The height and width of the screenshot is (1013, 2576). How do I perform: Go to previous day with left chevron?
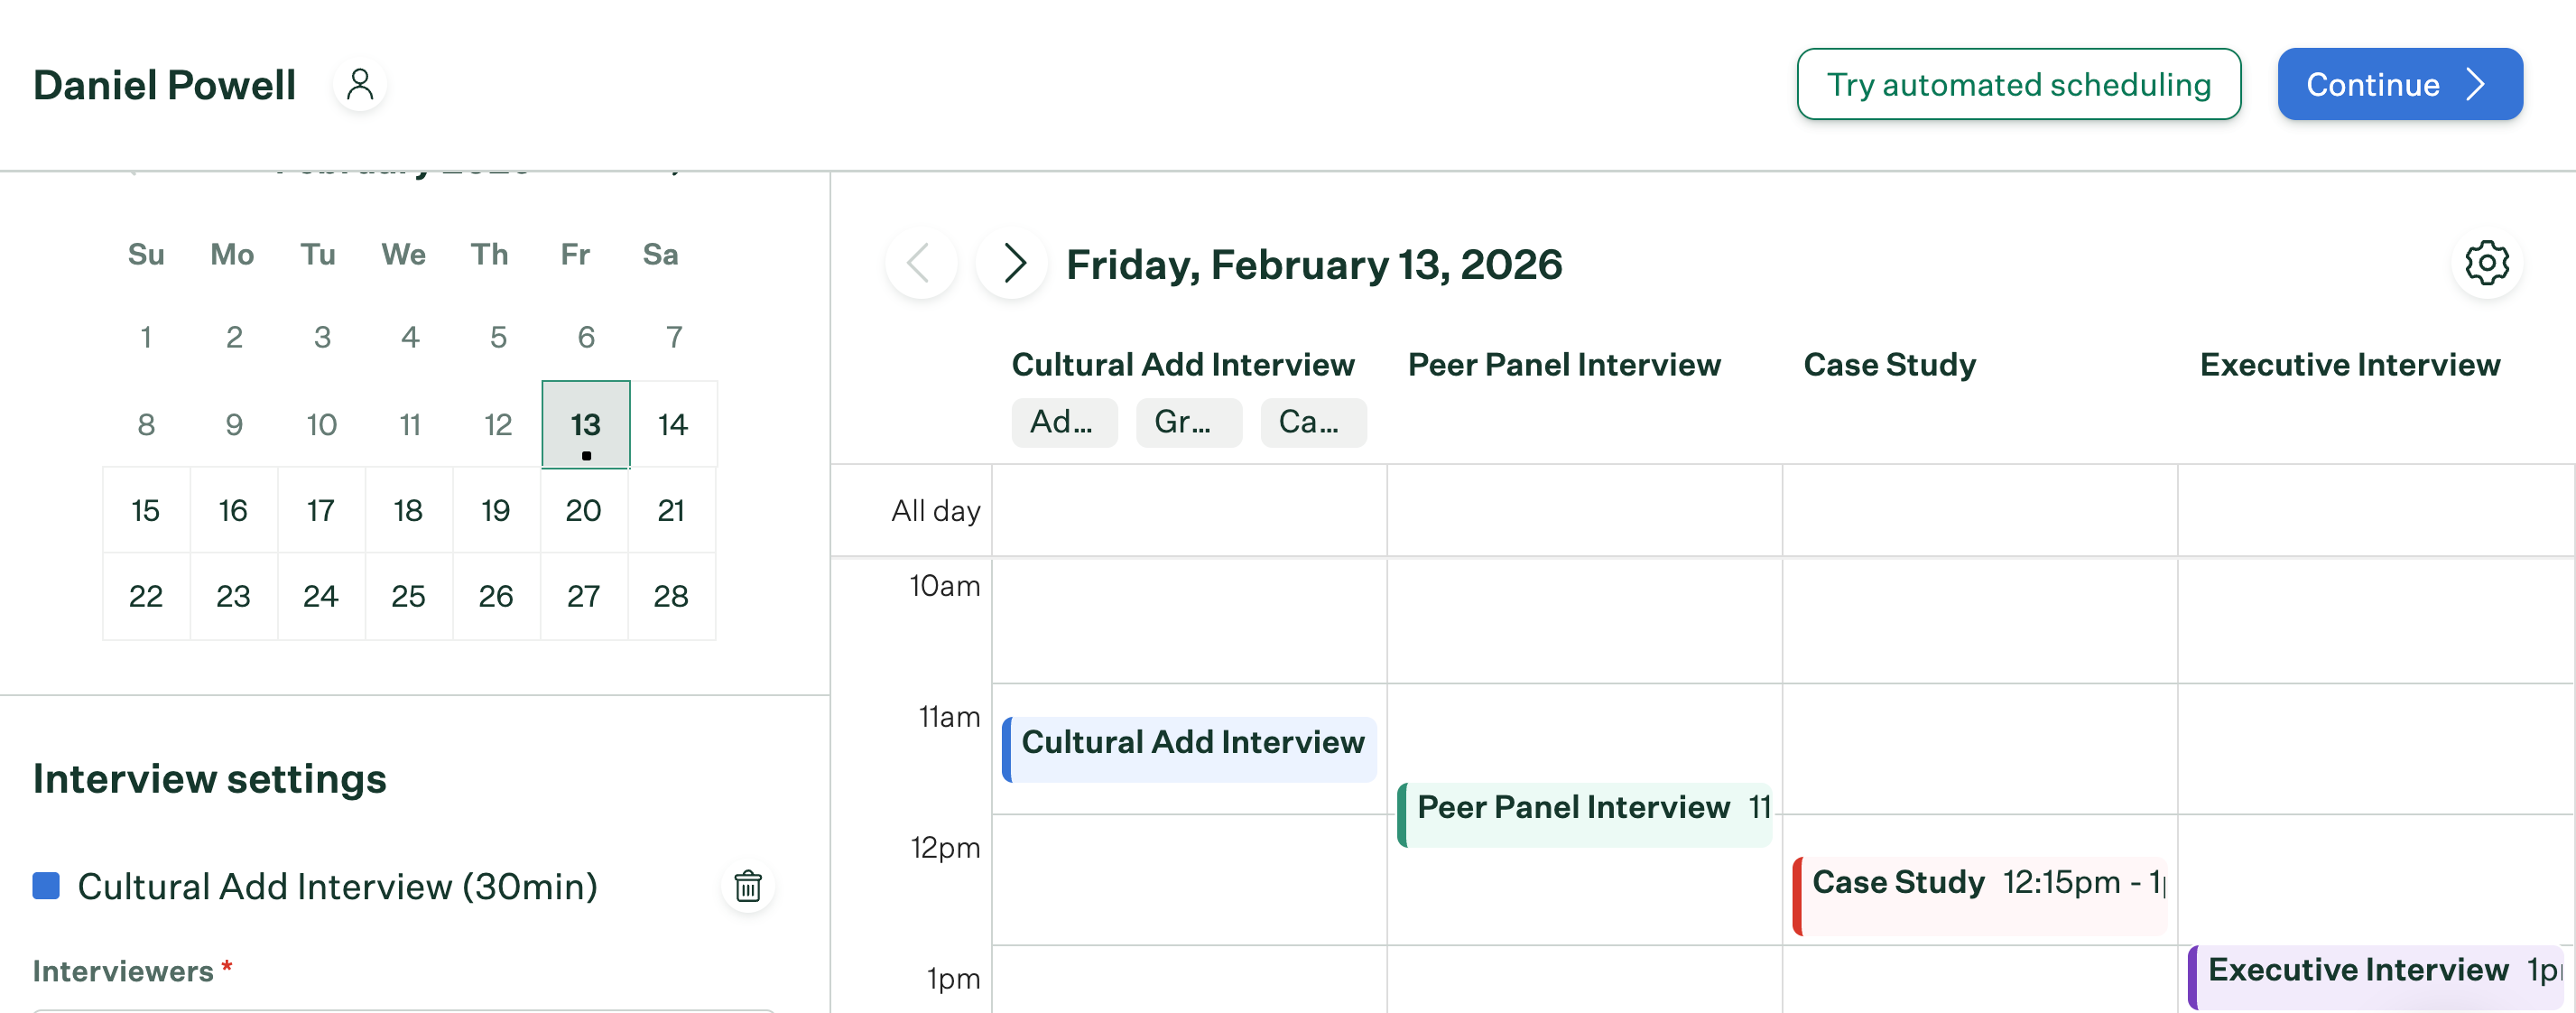point(920,264)
